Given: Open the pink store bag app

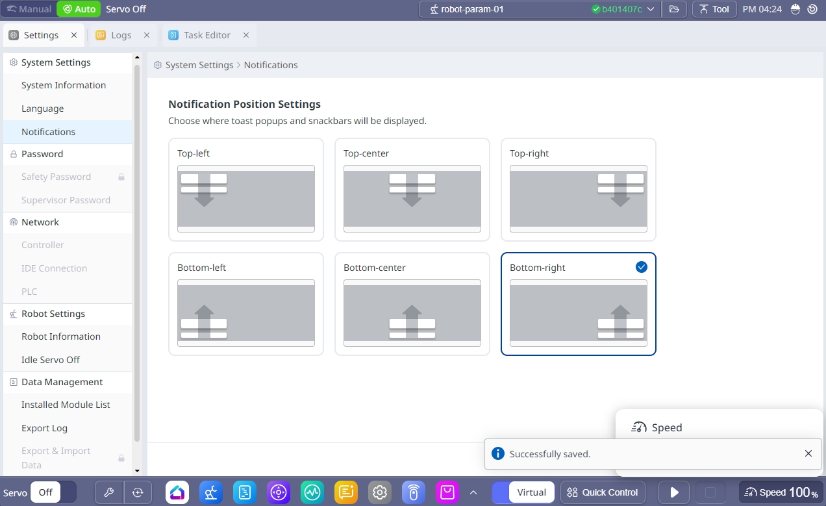Looking at the screenshot, I should point(447,492).
